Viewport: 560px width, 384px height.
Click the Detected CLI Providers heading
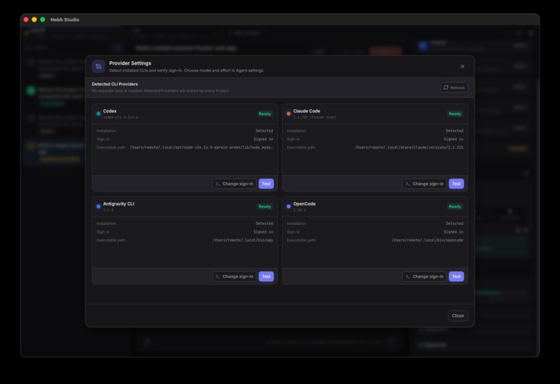[115, 84]
